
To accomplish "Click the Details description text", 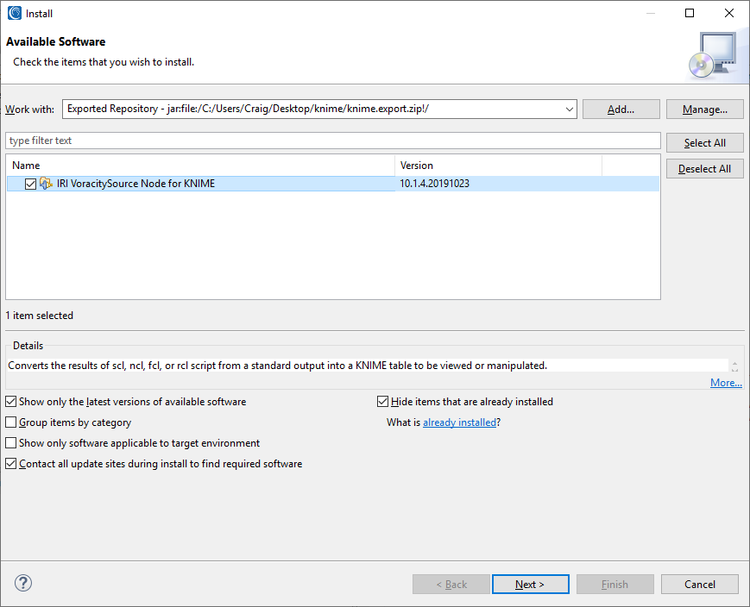I will [x=277, y=366].
